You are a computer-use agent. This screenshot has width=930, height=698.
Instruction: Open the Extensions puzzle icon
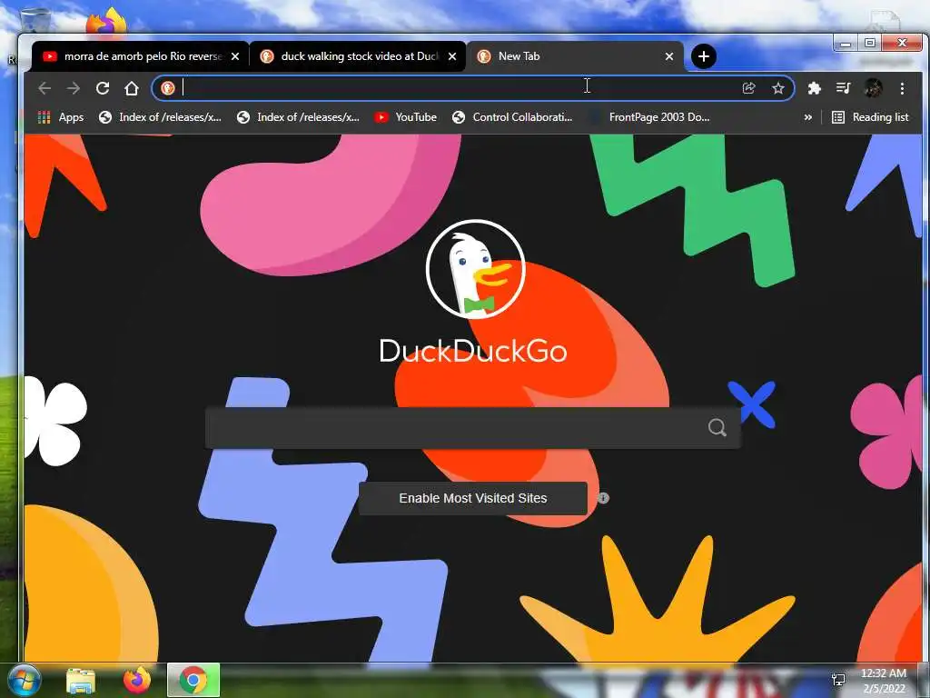click(x=815, y=88)
